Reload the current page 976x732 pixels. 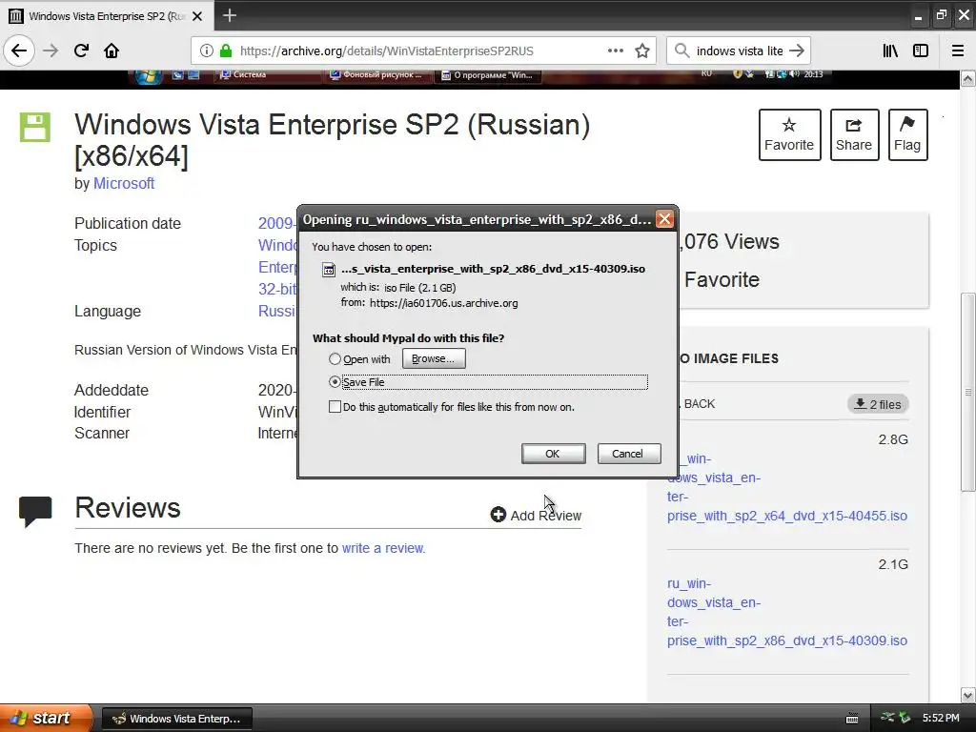tap(81, 51)
